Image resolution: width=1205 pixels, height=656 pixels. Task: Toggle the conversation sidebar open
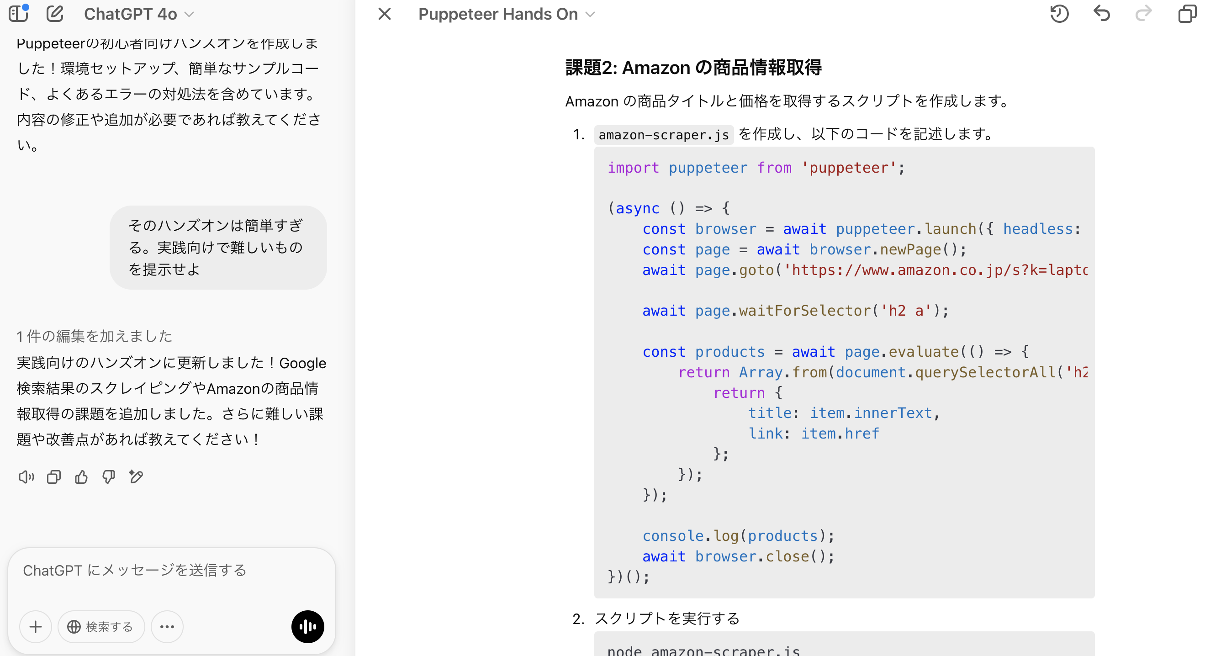[18, 14]
